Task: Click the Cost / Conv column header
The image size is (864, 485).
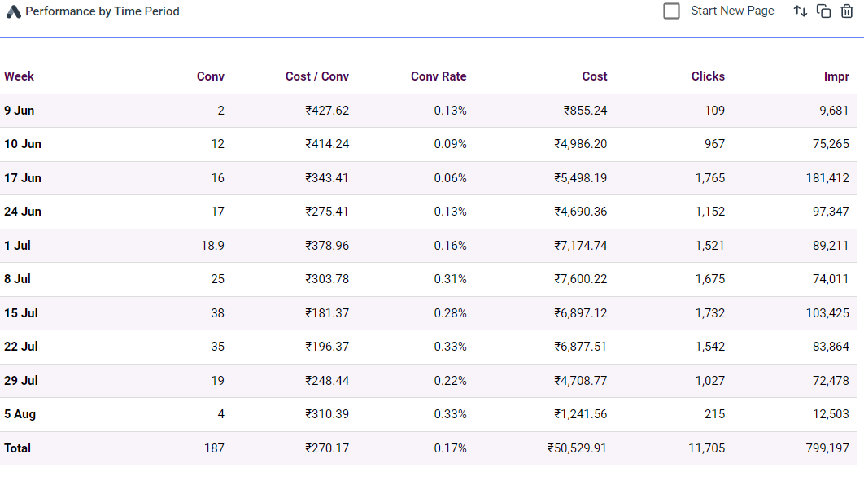Action: 317,76
